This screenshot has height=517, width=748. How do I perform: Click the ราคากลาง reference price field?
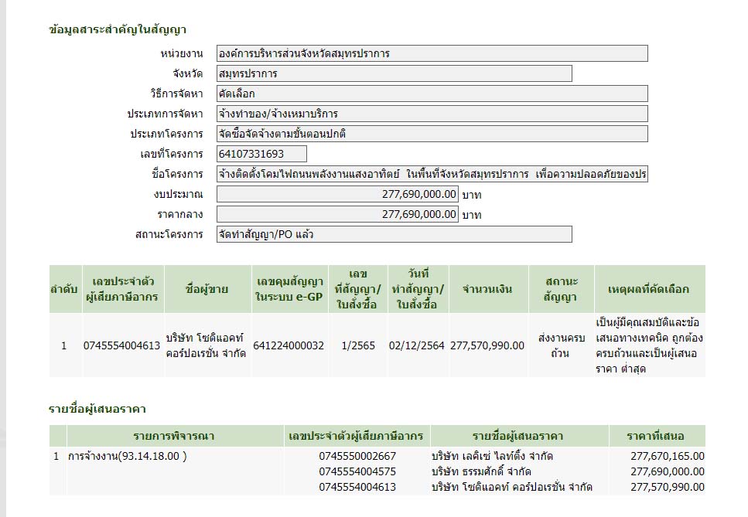[x=337, y=214]
